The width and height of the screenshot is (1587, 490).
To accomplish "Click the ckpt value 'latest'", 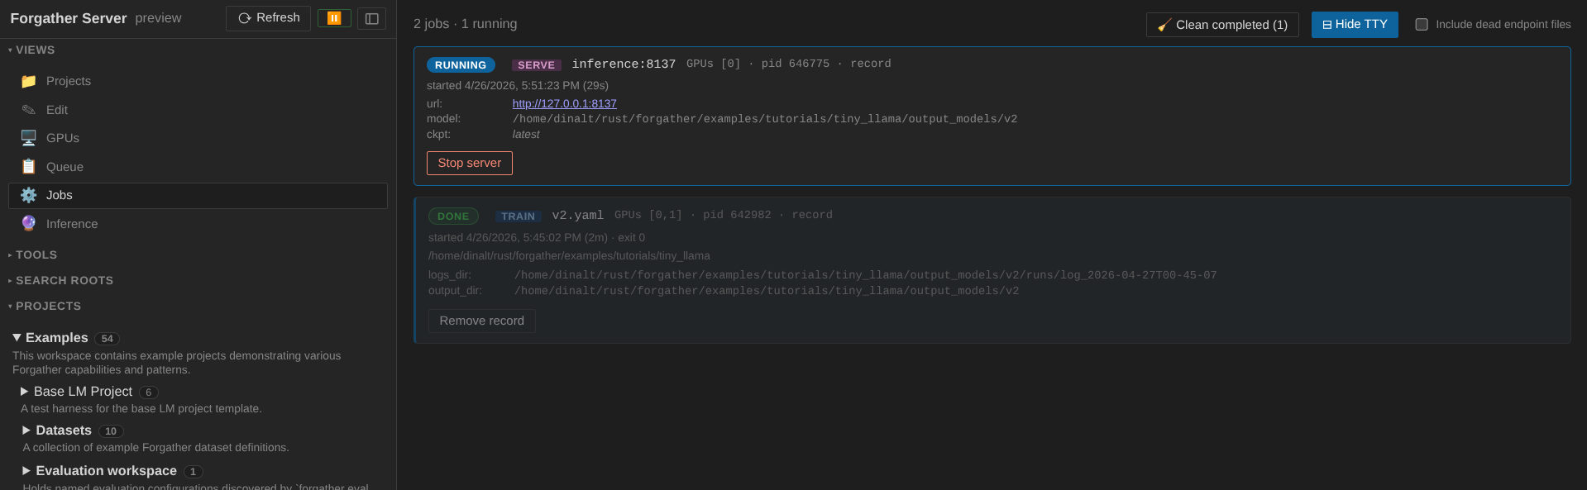I will (526, 135).
